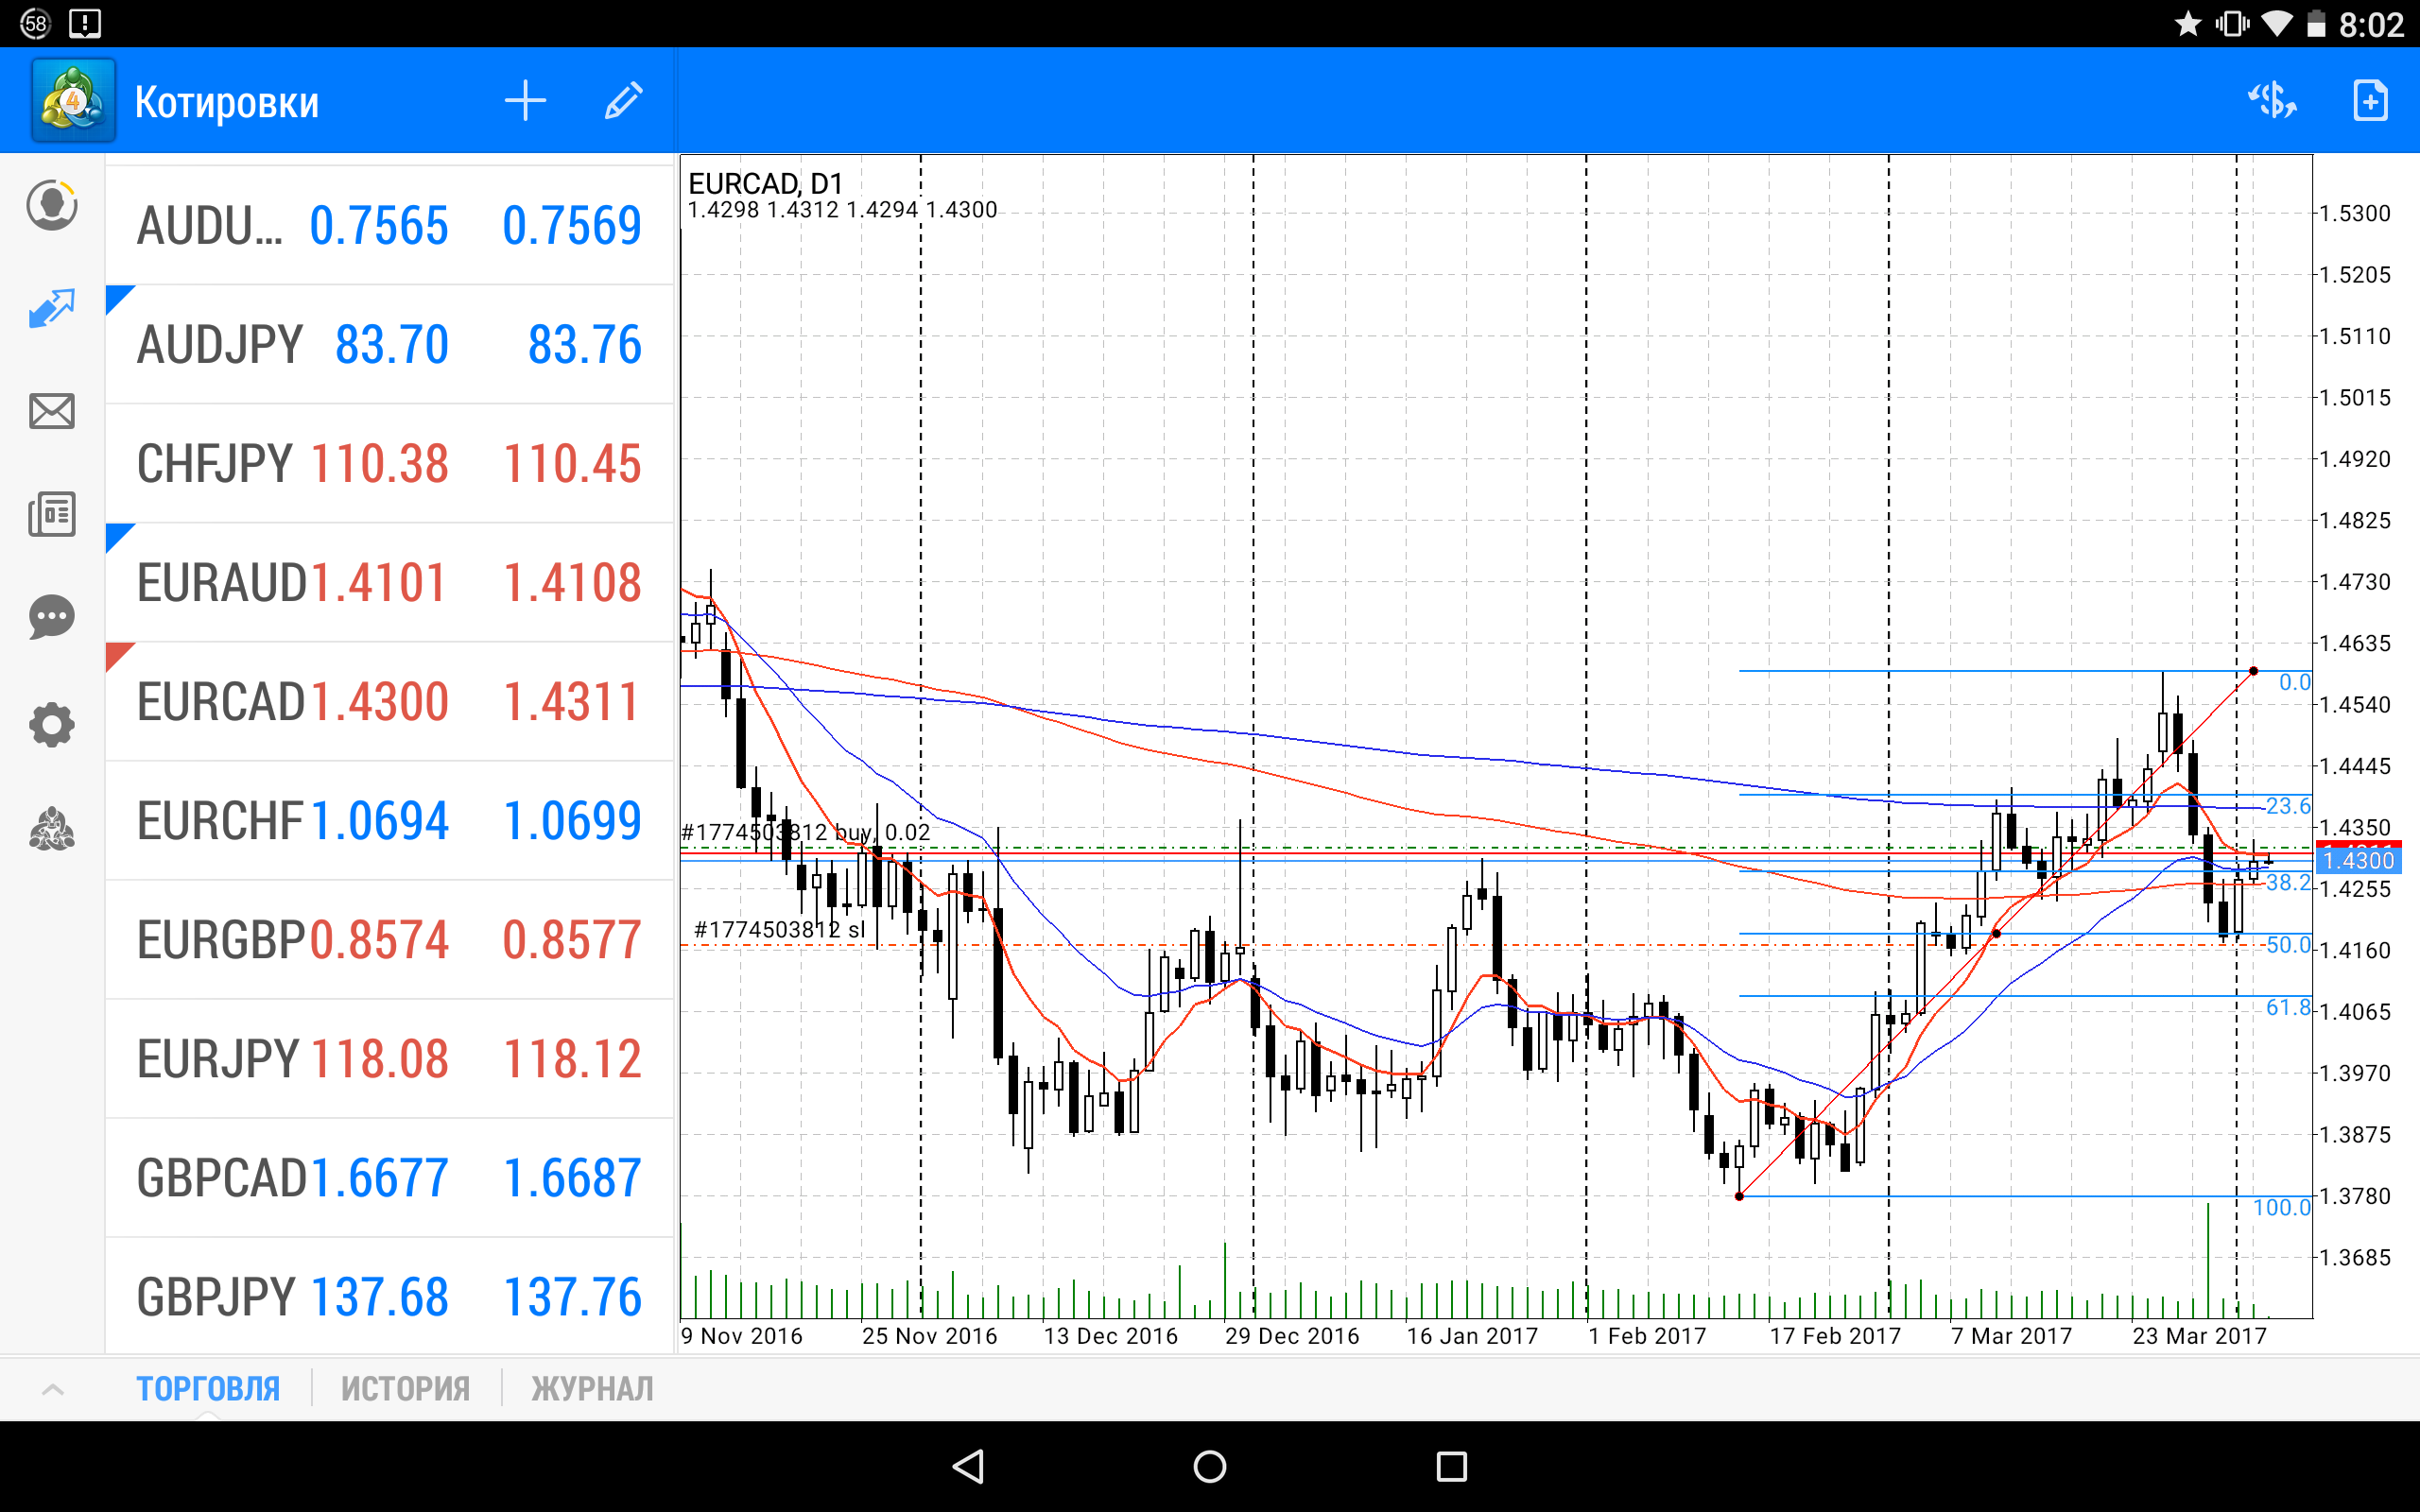
Task: Add a new symbol with plus icon
Action: (524, 101)
